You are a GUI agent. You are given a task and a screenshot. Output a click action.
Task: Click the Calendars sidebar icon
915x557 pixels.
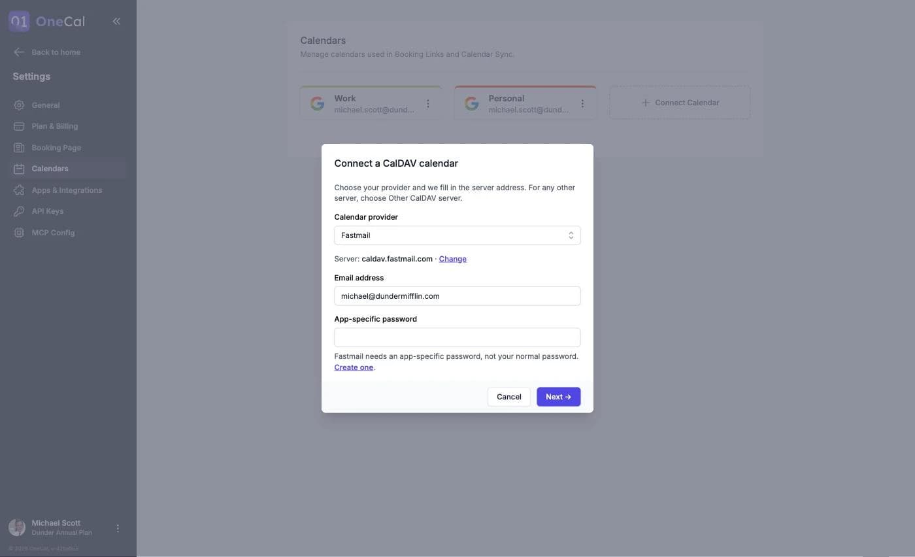[19, 169]
